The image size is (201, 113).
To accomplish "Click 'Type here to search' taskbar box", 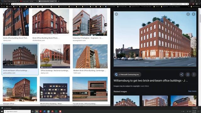I will [17, 111].
